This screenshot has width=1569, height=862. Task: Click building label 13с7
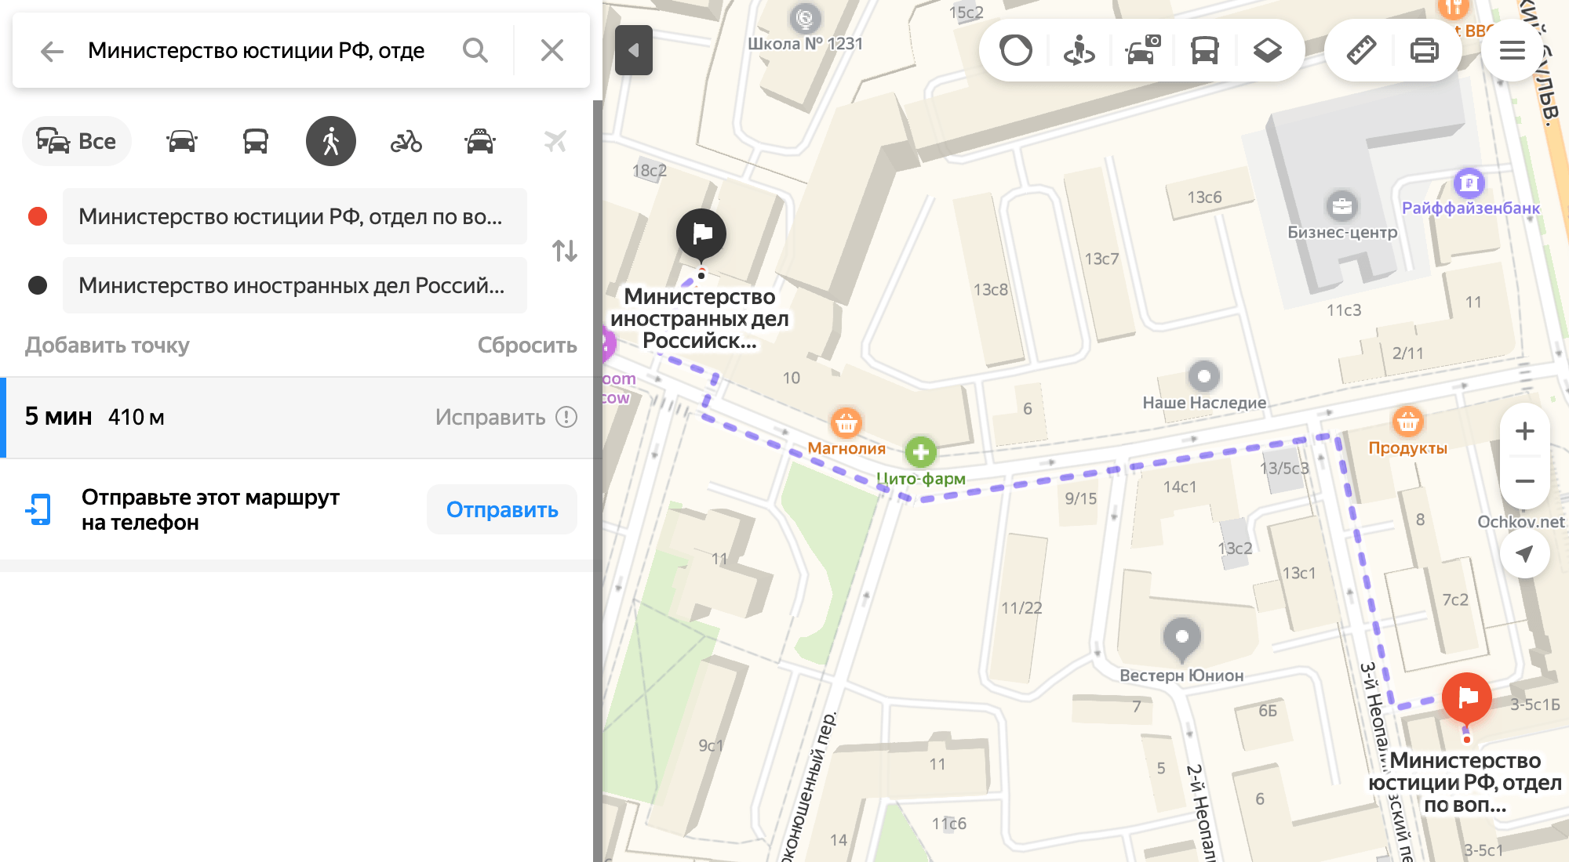(x=1101, y=259)
